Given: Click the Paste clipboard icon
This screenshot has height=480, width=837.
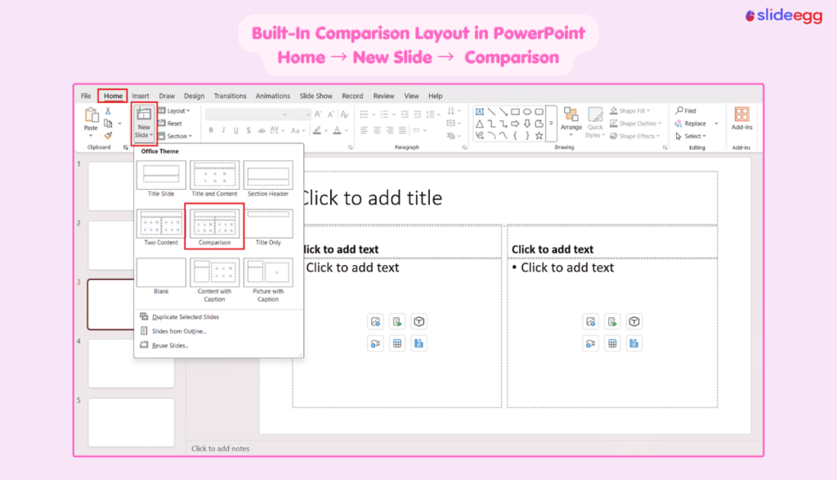Looking at the screenshot, I should [x=92, y=115].
